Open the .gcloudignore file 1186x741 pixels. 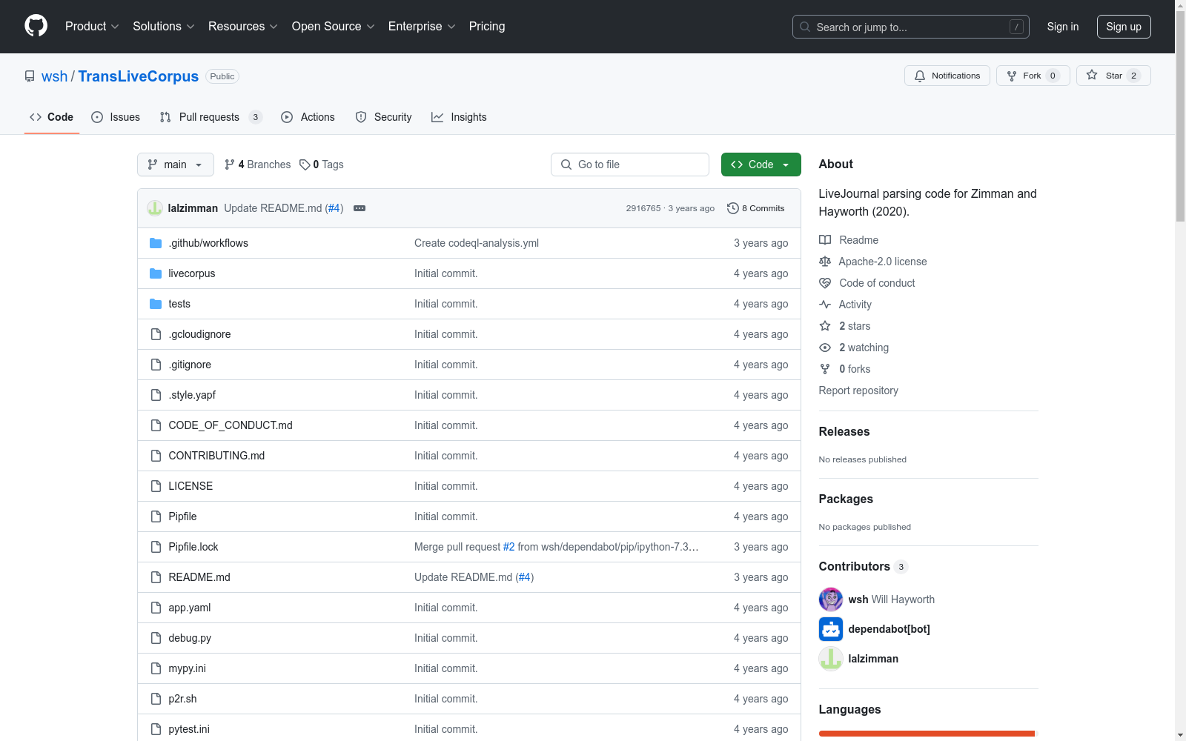coord(199,334)
